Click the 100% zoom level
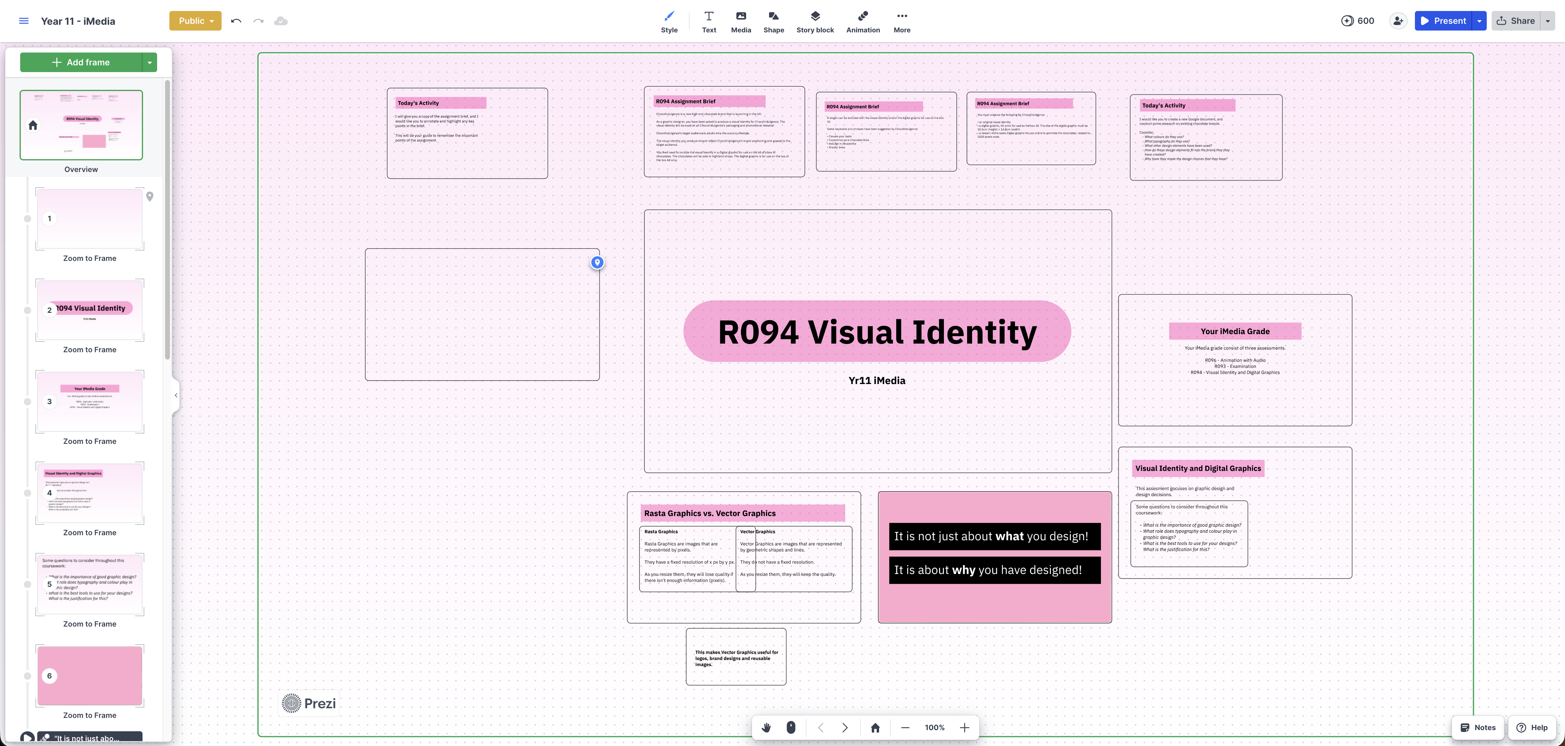 click(x=934, y=727)
